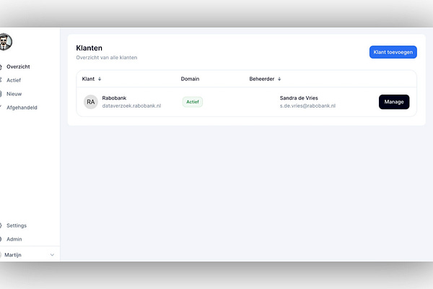Click the green Actief status badge
Screen dimensions: 433x289
[x=193, y=102]
